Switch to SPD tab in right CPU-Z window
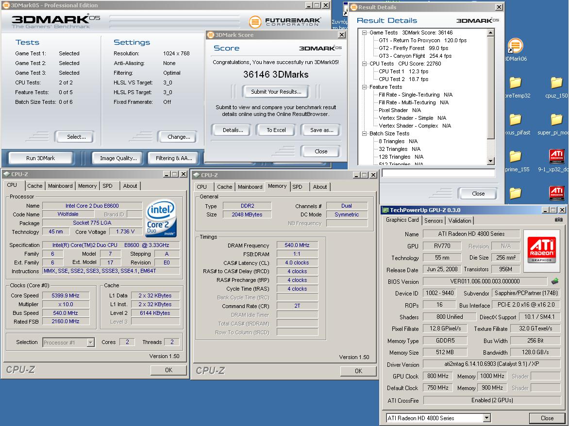569x426 pixels. coord(297,187)
